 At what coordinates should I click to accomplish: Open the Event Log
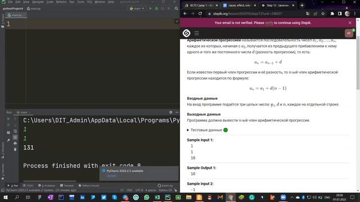[x=165, y=186]
